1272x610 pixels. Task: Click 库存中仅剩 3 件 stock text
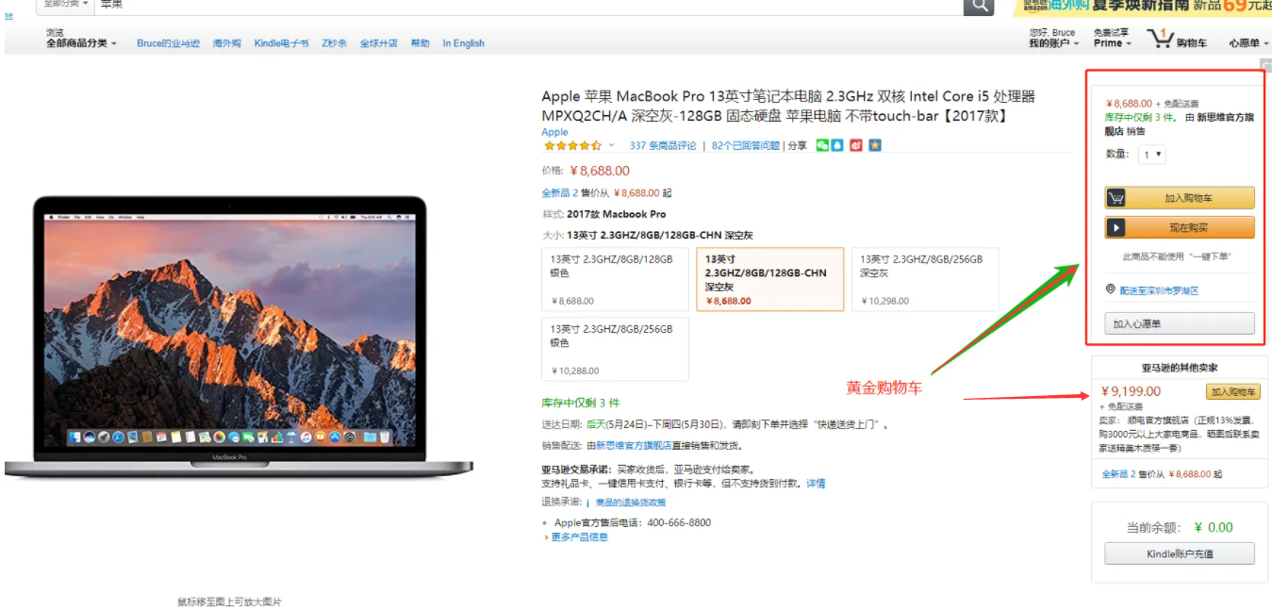coord(580,403)
